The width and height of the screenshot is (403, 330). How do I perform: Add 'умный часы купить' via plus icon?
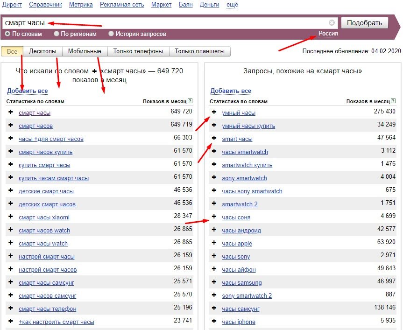214,125
